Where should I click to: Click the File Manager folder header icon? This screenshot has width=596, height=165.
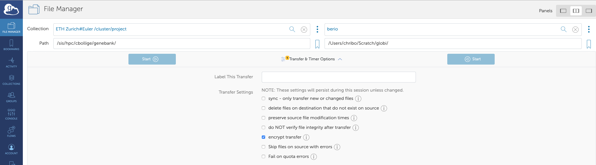(x=34, y=9)
